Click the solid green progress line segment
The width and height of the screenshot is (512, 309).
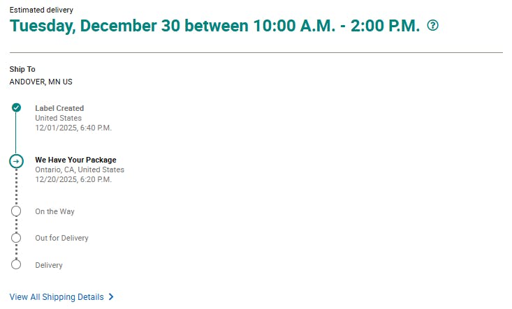pyautogui.click(x=17, y=134)
